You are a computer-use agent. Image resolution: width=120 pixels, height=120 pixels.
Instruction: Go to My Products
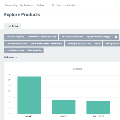[27, 5]
